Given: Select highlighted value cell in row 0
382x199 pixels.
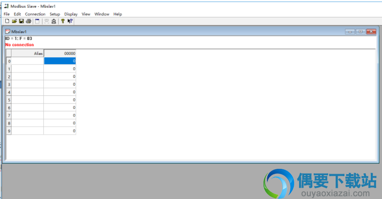Looking at the screenshot, I should tap(60, 61).
